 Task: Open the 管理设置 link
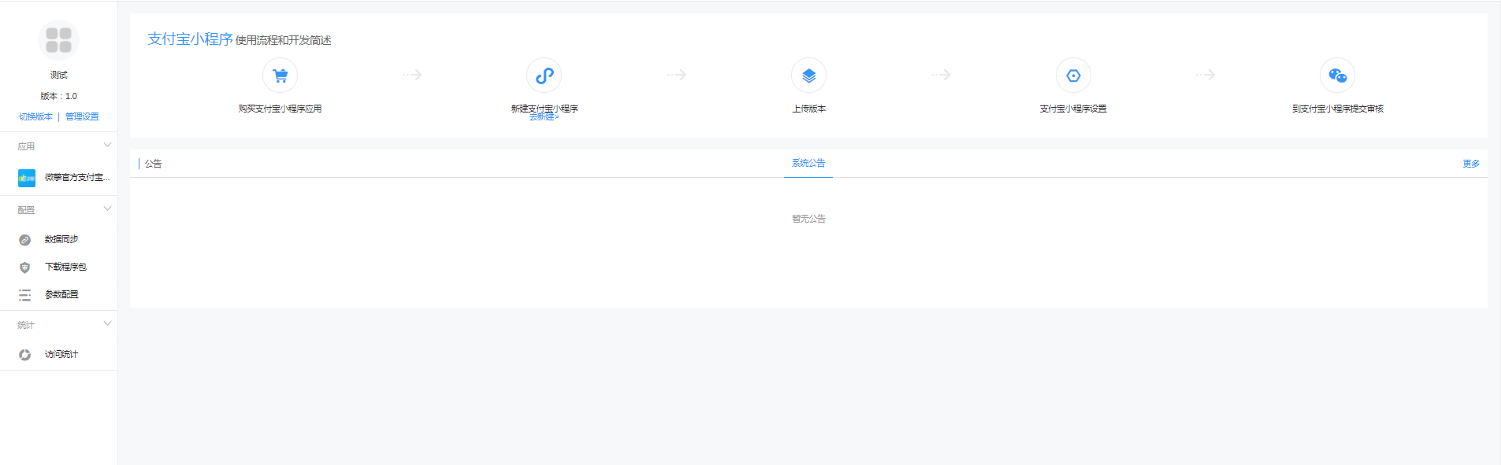click(82, 116)
